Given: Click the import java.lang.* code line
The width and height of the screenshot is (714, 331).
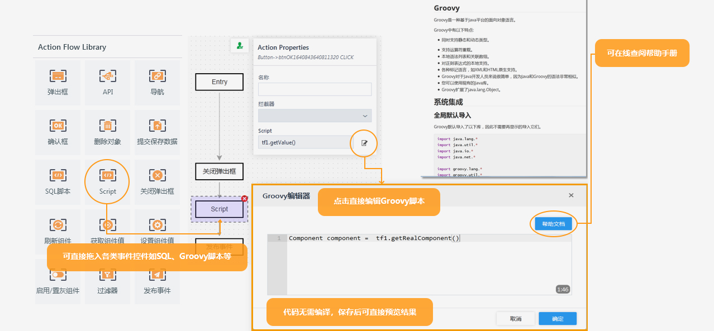Looking at the screenshot, I should pos(458,139).
